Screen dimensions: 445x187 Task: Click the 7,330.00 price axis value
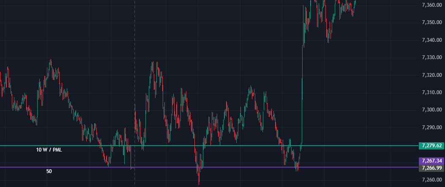click(432, 57)
